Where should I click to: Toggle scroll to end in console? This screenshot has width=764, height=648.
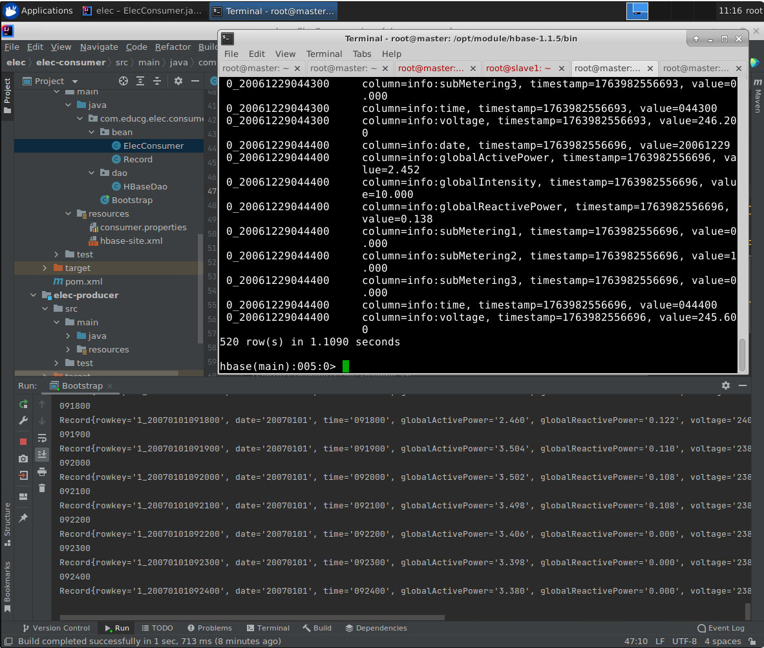[42, 455]
